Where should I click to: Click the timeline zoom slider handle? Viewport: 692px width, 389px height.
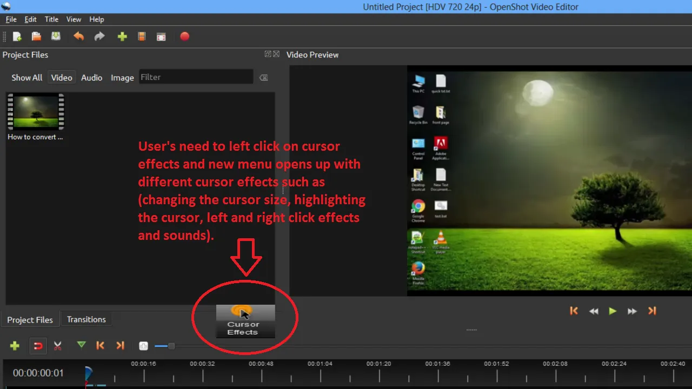click(171, 346)
